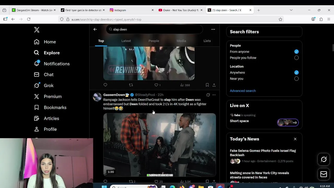Like the post with 1 like
Viewport: 334px width, 188px height.
(x=157, y=85)
